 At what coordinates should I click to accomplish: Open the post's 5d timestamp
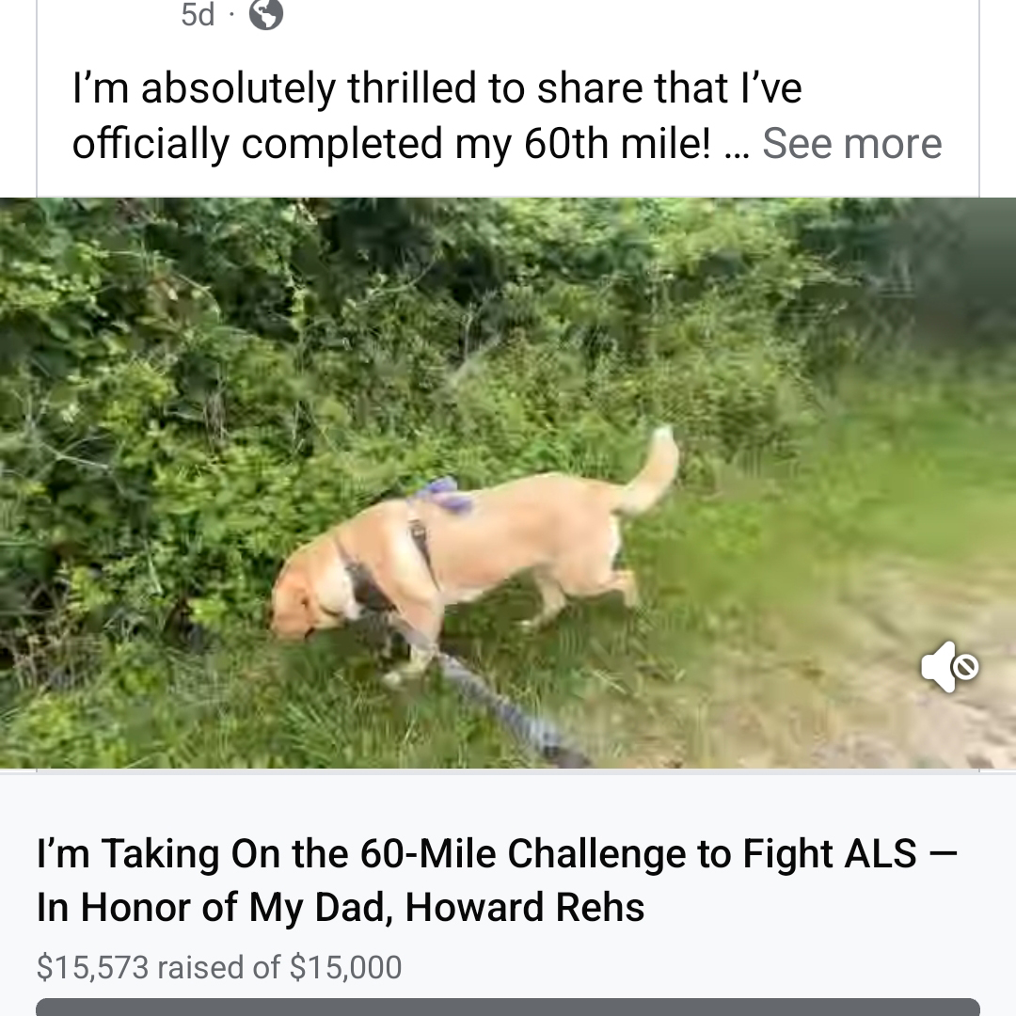[198, 14]
